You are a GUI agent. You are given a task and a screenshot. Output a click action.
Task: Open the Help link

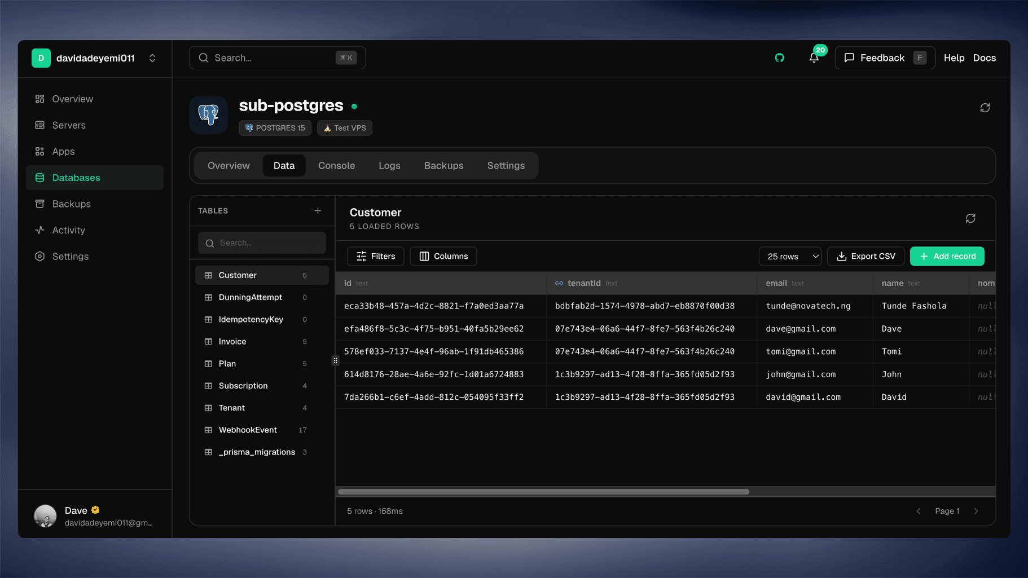click(954, 58)
